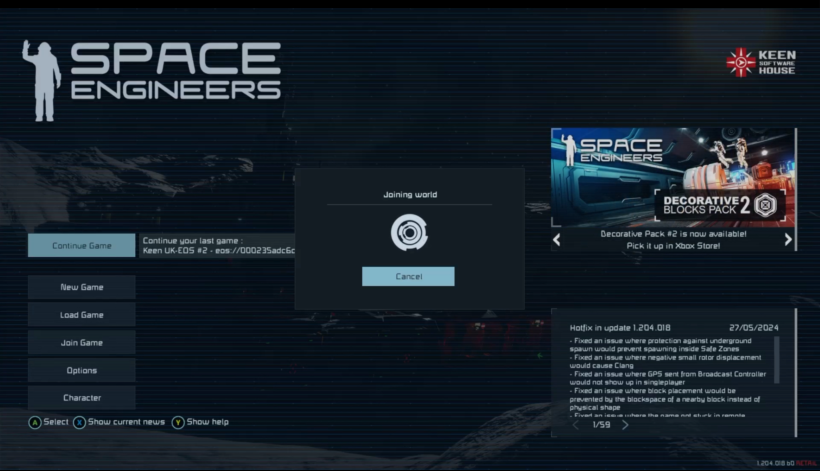Cancel joining the world
The height and width of the screenshot is (471, 820).
pyautogui.click(x=408, y=277)
